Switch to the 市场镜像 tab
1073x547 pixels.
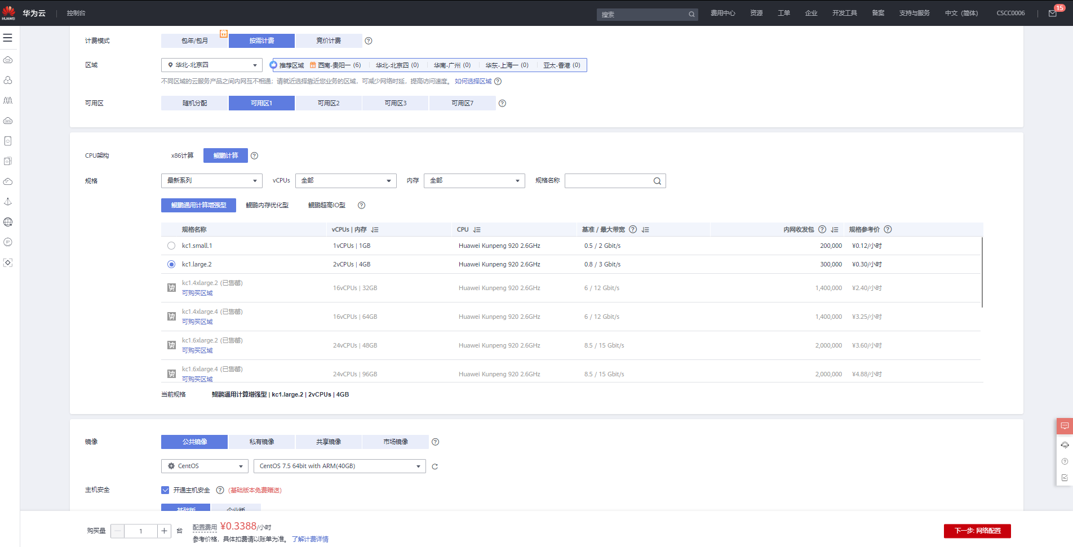pos(396,442)
